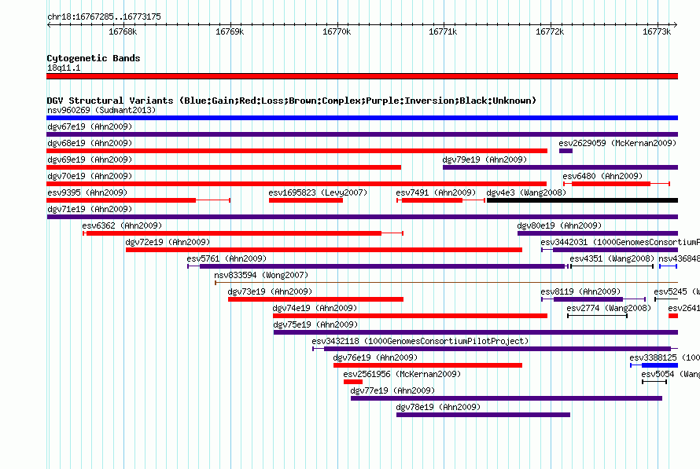Click the dgv80e19 (Ahn2009) inversion bar
Viewport: 700px width, 469px height.
click(x=597, y=233)
